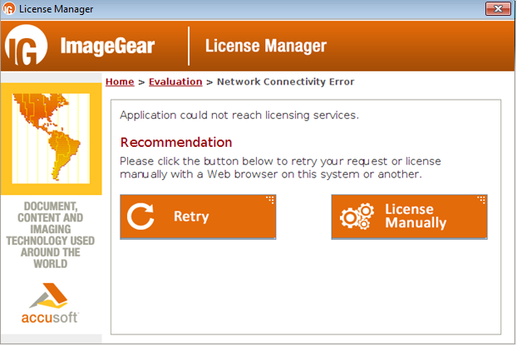Click the Recommendation heading
Screen dimensions: 517x346
pos(176,142)
